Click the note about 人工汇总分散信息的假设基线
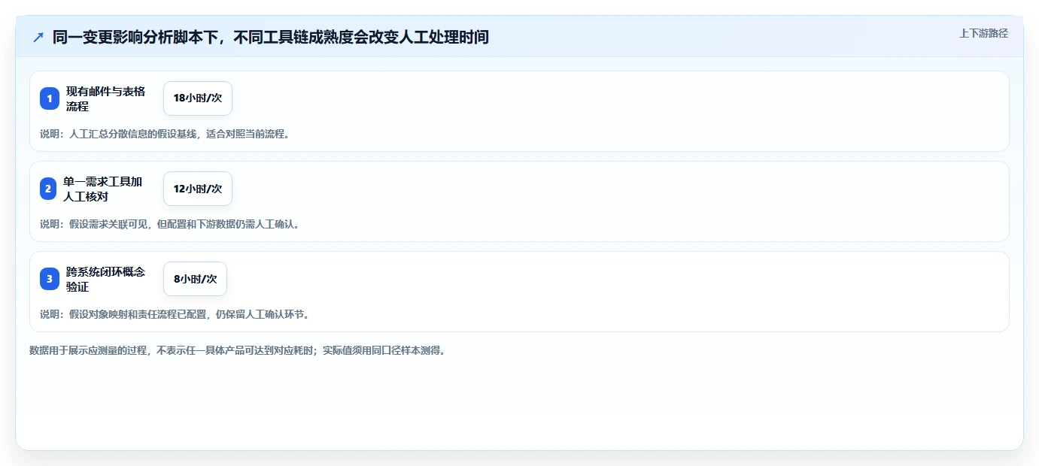 point(165,134)
